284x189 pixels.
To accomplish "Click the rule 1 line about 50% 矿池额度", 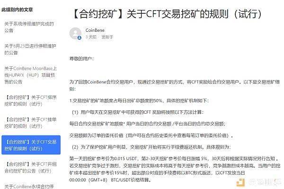I will (x=139, y=100).
